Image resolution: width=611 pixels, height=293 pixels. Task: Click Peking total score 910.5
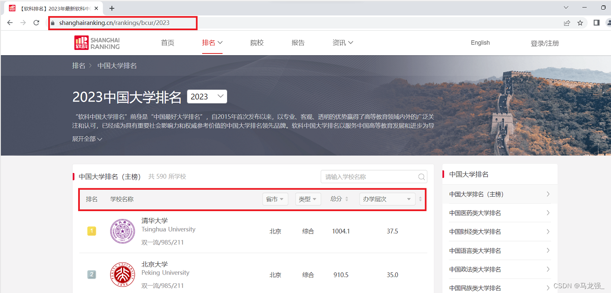[x=341, y=275]
